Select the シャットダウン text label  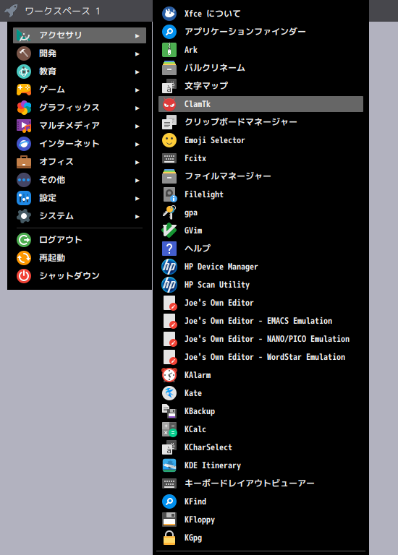[x=69, y=276]
